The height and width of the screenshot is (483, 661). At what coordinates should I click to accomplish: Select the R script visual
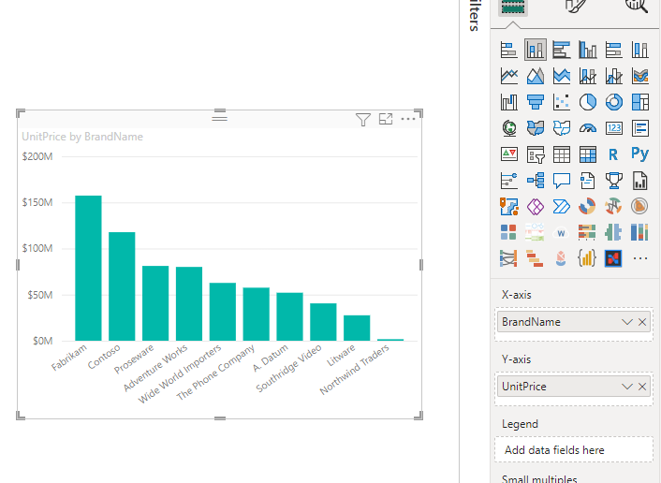614,154
